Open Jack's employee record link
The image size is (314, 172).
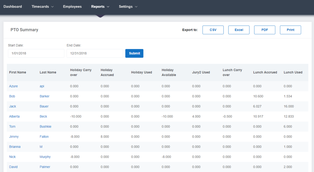click(x=12, y=106)
